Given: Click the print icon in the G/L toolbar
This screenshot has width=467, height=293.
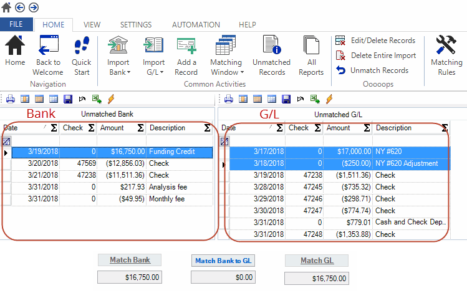Looking at the screenshot, I should tap(229, 99).
